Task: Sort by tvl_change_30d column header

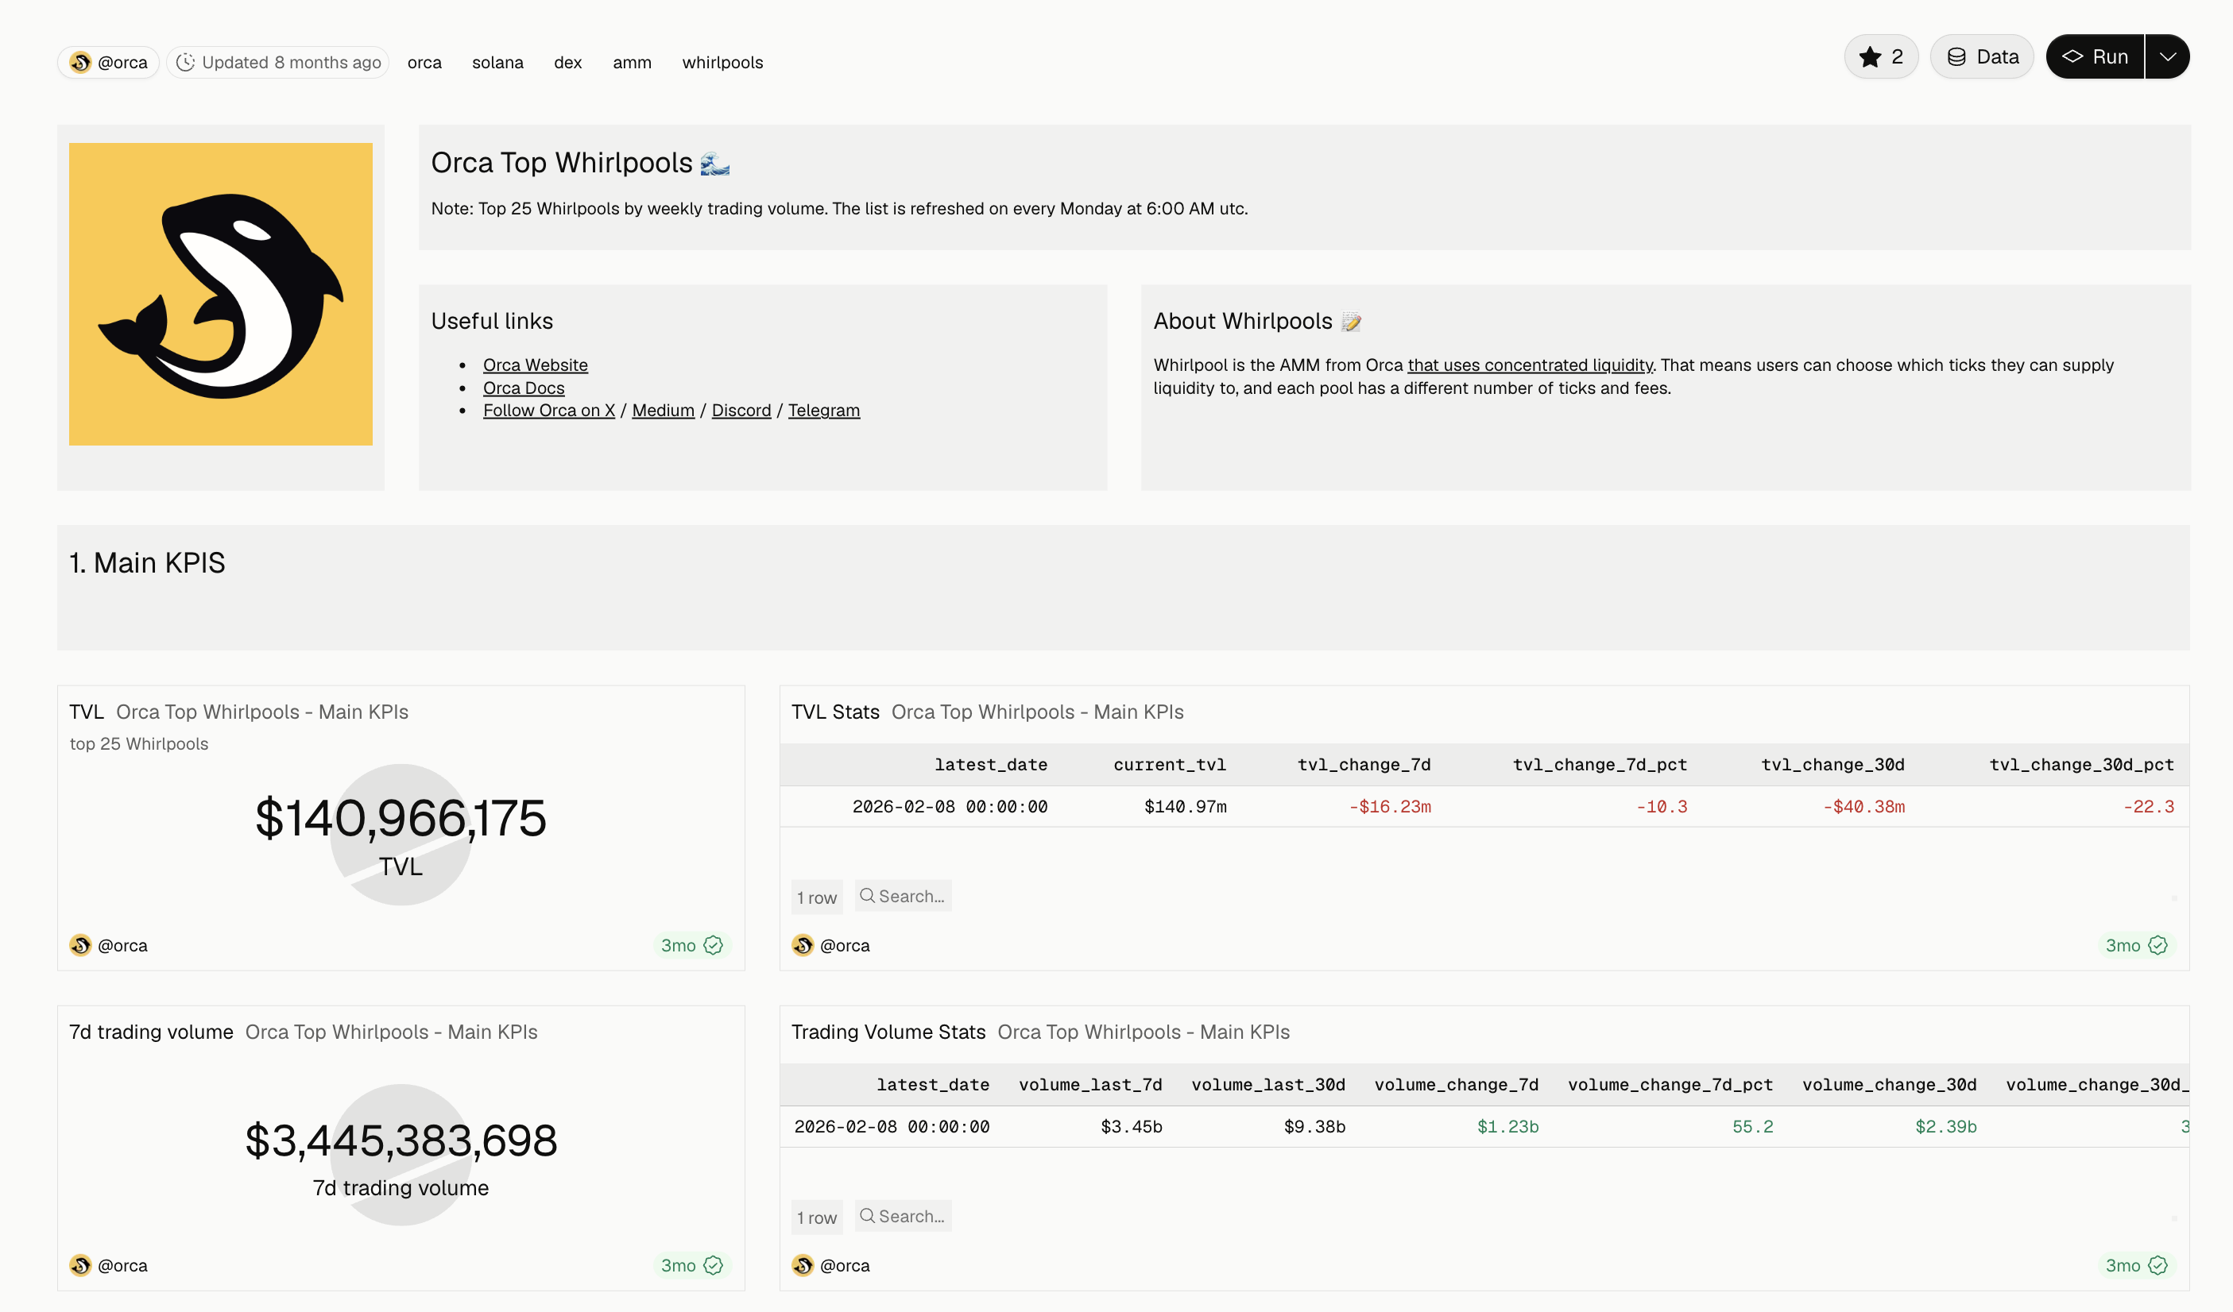Action: point(1832,765)
